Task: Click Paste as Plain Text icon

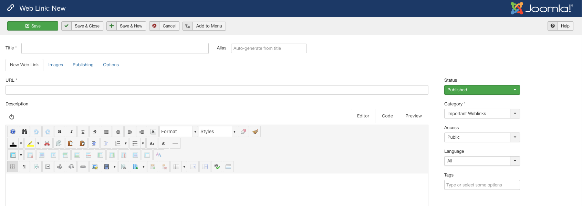Action: (82, 143)
